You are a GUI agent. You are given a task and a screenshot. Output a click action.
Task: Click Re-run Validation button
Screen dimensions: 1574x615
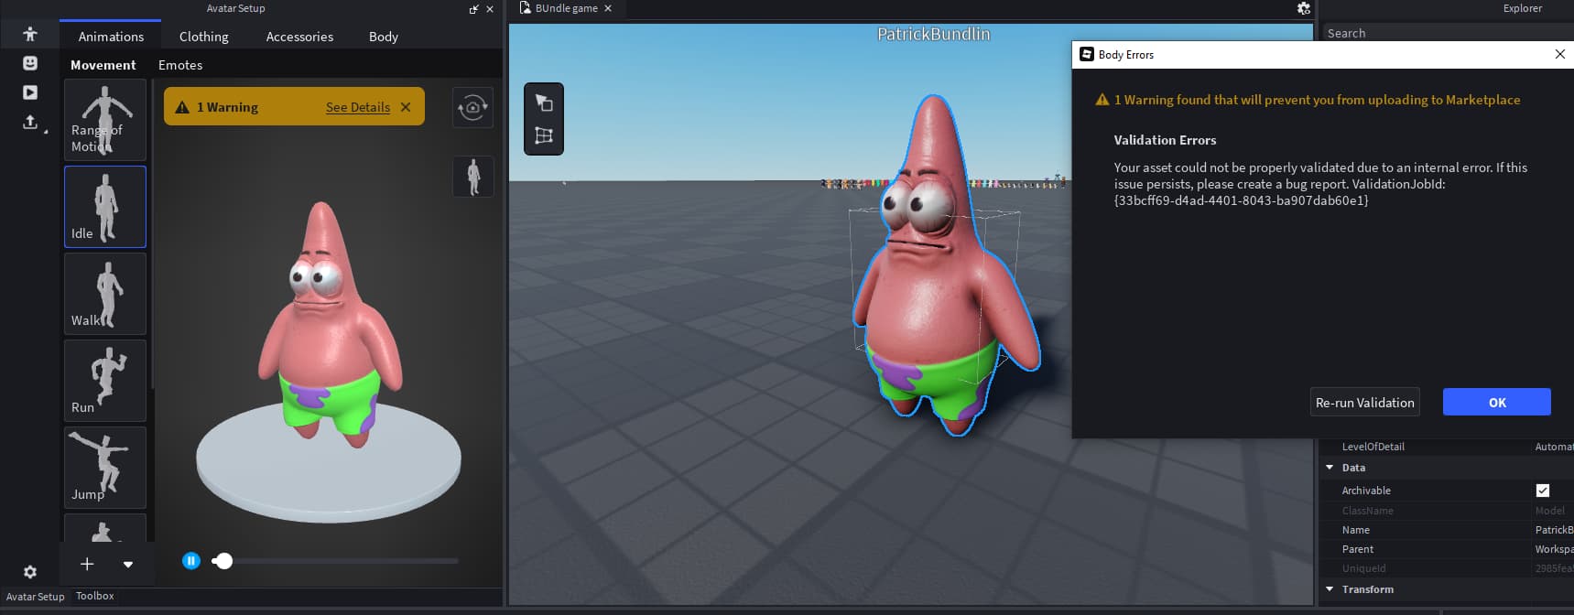click(1365, 403)
